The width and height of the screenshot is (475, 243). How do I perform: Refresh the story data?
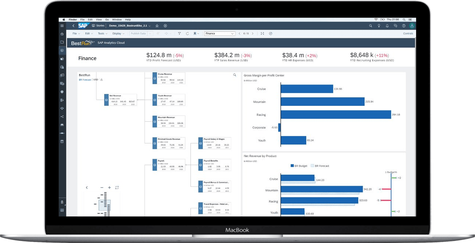click(x=188, y=34)
